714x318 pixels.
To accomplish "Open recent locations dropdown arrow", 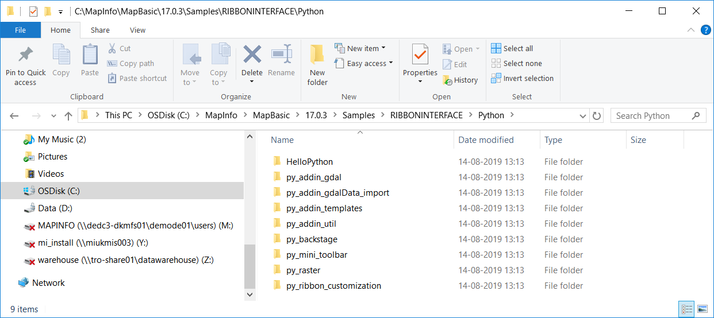I will (x=53, y=115).
